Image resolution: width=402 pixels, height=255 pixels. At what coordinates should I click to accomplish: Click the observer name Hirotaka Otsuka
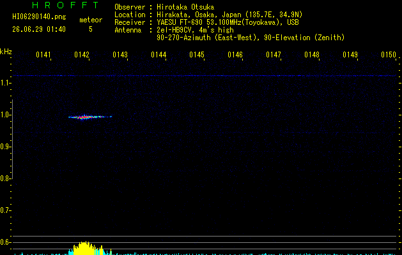(x=185, y=7)
